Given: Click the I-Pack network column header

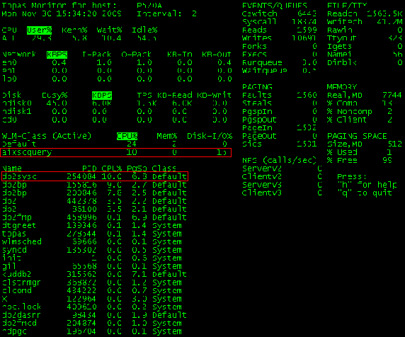Looking at the screenshot, I should 96,55.
